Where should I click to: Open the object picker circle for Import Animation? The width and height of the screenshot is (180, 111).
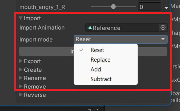click(163, 28)
